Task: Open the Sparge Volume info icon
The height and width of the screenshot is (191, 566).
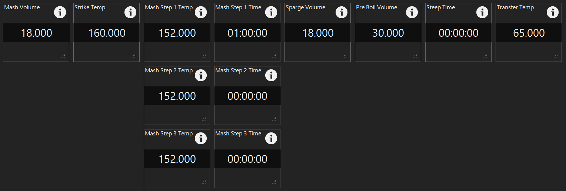Action: tap(342, 12)
